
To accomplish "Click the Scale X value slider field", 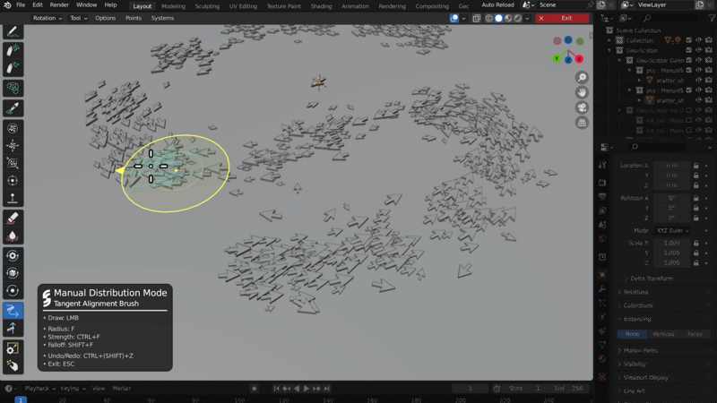I will [x=671, y=243].
